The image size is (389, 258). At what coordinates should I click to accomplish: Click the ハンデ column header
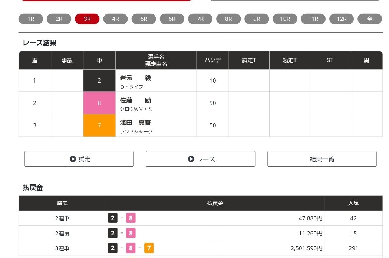(212, 60)
